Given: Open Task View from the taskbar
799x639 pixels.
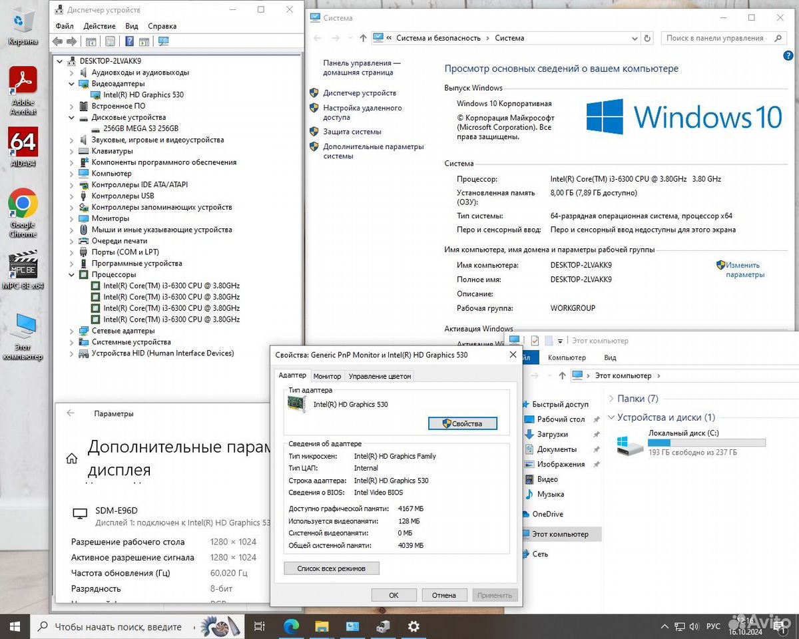Looking at the screenshot, I should 260,626.
